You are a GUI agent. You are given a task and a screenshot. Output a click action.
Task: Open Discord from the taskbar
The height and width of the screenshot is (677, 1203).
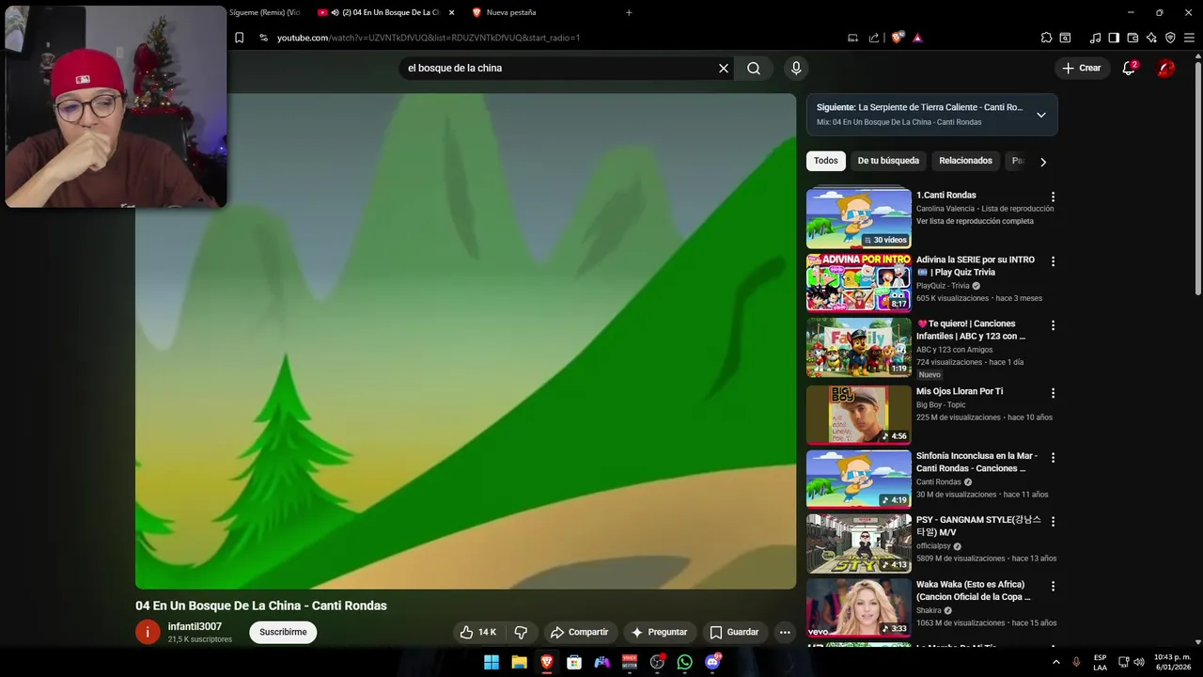click(x=712, y=662)
